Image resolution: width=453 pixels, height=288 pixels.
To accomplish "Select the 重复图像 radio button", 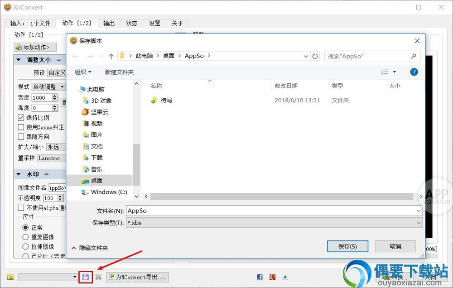I will 25,237.
